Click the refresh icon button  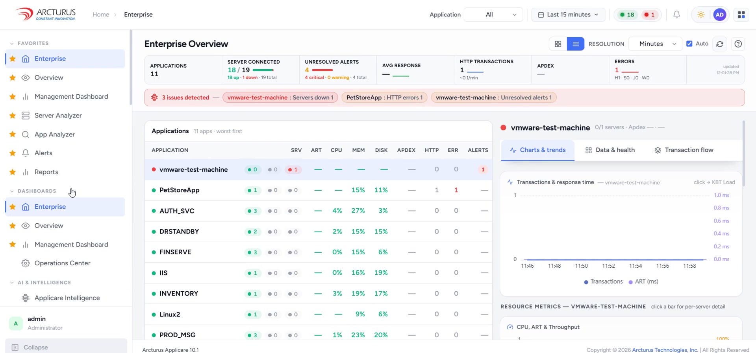click(x=720, y=44)
